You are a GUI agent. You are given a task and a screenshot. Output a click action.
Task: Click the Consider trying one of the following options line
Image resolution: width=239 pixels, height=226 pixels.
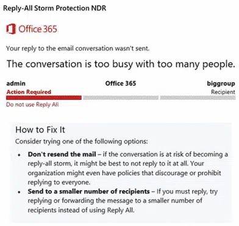coord(82,141)
